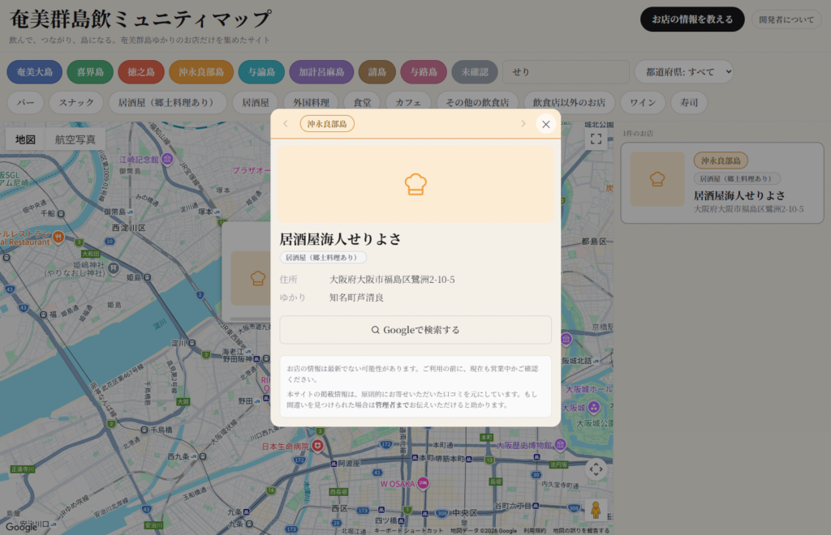Select the 寿司 category filter
This screenshot has height=535, width=831.
pos(689,103)
